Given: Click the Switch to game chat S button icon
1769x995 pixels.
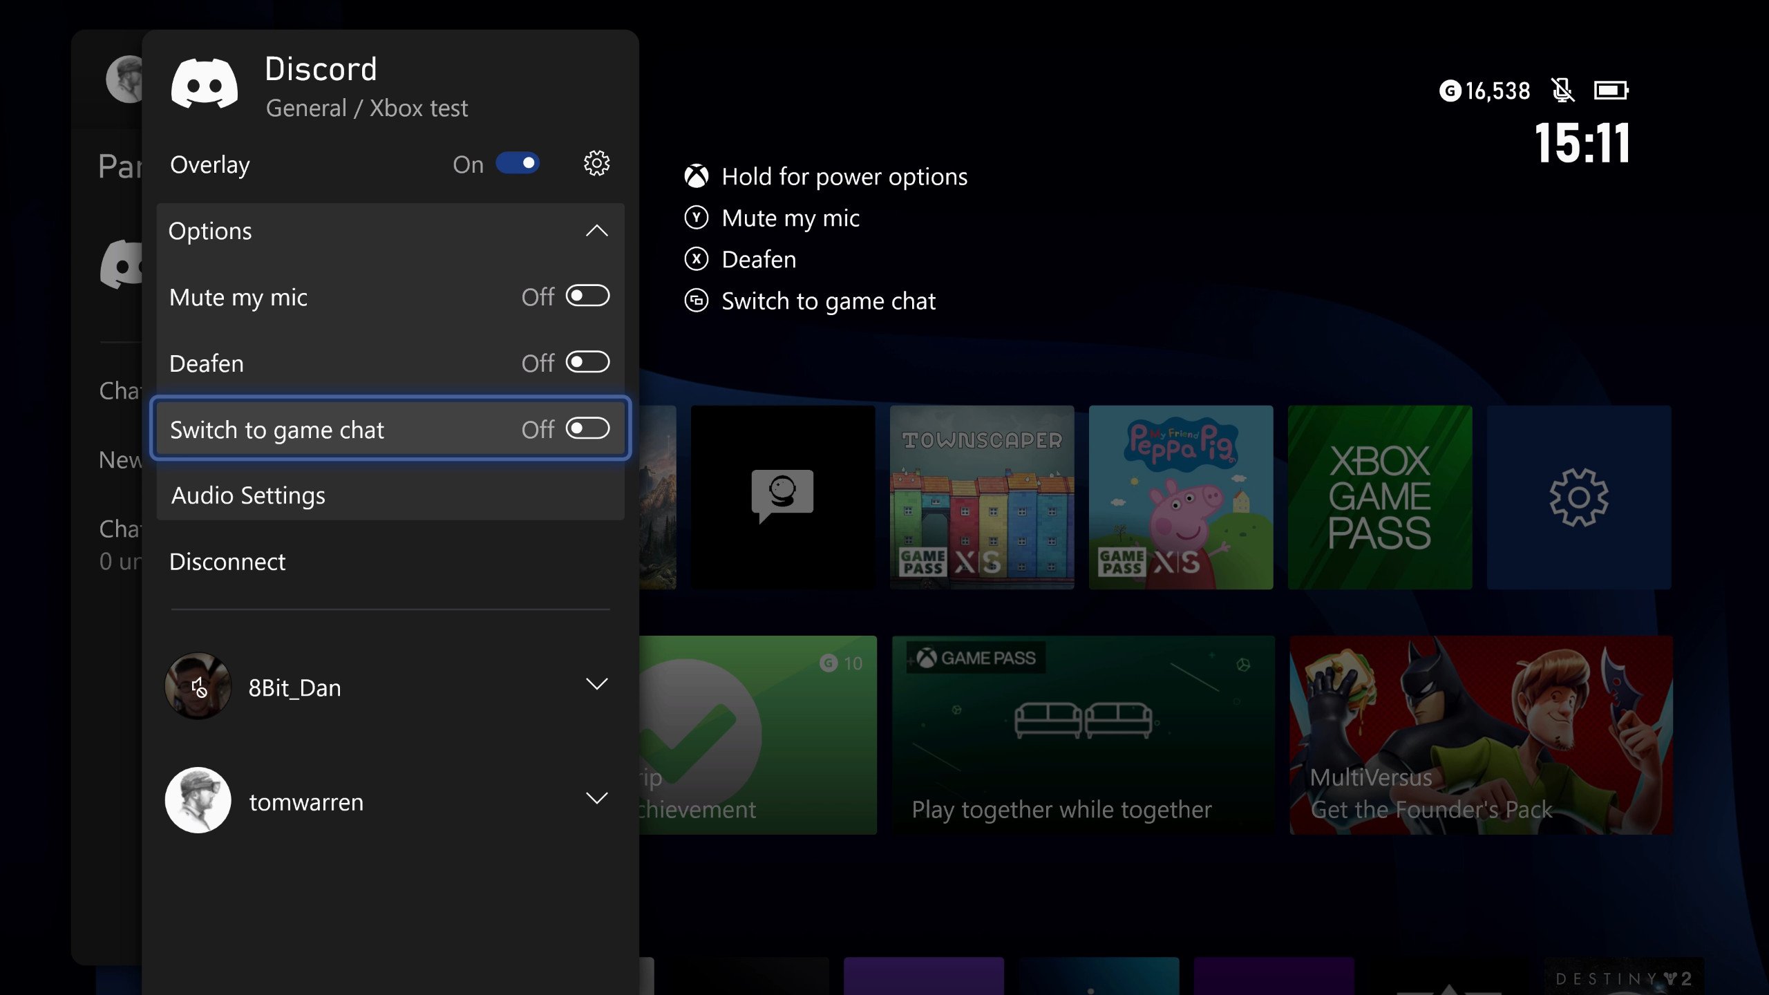Looking at the screenshot, I should point(696,300).
